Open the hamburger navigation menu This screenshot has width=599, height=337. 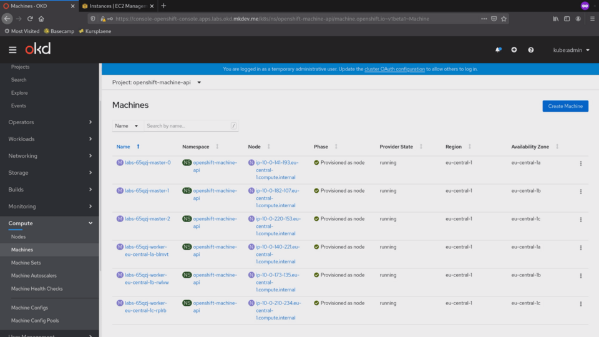pos(12,50)
